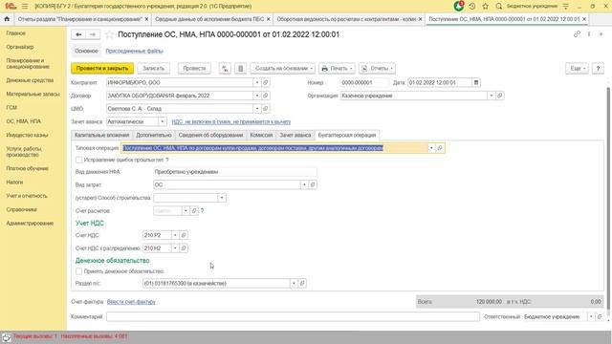
Task: Switch to Комиссия tab
Action: pyautogui.click(x=261, y=135)
